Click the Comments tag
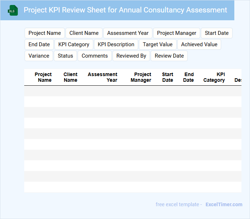 pos(95,56)
